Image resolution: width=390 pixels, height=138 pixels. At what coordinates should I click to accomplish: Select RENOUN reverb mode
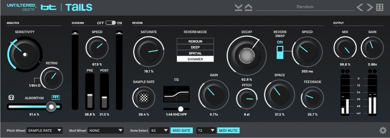tap(195, 41)
